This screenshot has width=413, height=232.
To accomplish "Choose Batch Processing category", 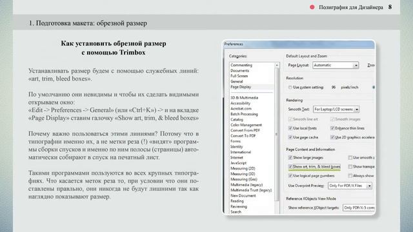I will pos(244,114).
